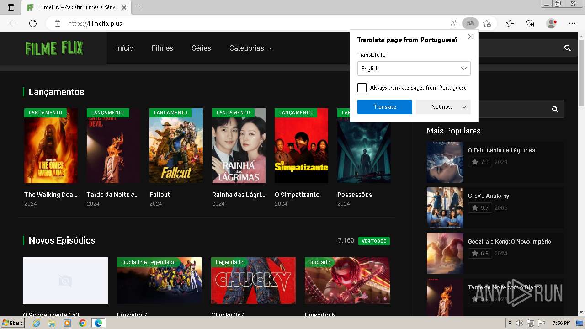The width and height of the screenshot is (585, 329).
Task: Click the Fallout poster thumbnail
Action: (x=176, y=146)
